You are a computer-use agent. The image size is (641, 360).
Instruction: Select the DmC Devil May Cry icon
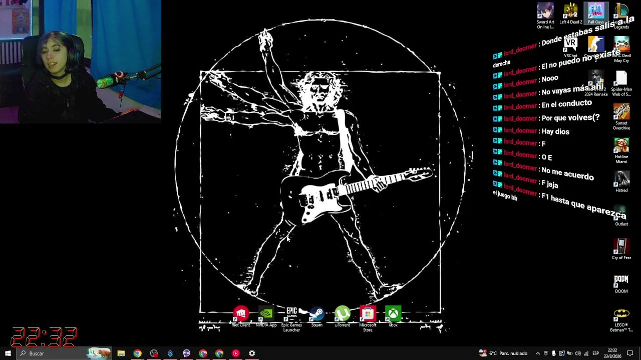click(621, 49)
